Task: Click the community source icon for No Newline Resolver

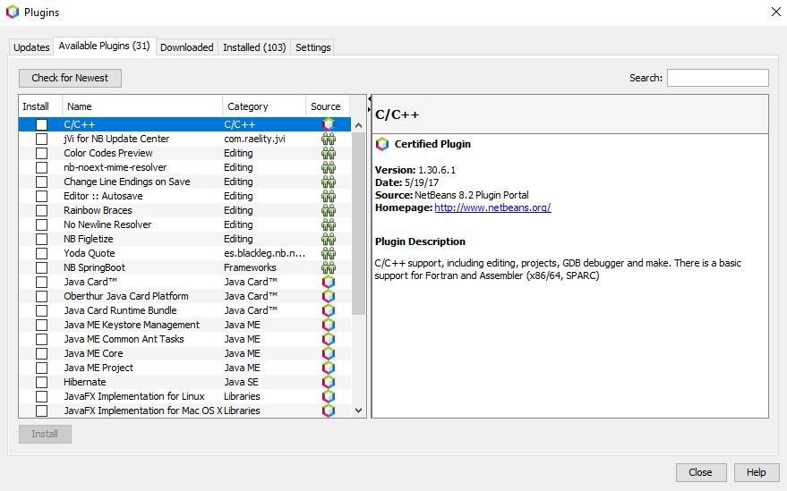Action: [x=329, y=224]
